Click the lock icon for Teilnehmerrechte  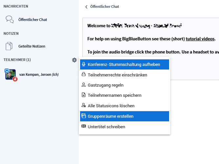click(x=84, y=75)
